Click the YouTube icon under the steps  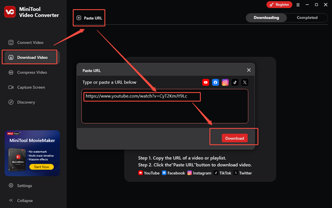140,173
